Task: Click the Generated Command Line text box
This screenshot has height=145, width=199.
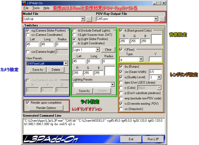Action: (94, 126)
